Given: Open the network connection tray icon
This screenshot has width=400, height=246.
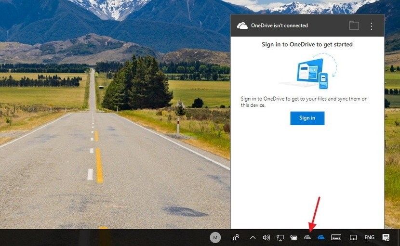Looking at the screenshot, I should (x=280, y=237).
